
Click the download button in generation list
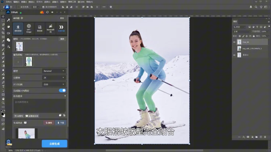(61, 123)
